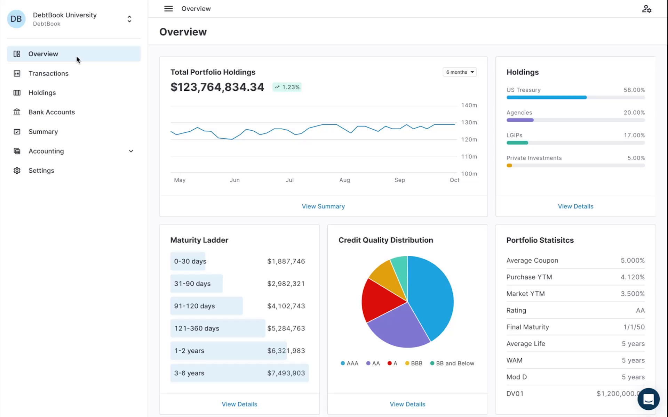Expand the Accounting submenu chevron
Viewport: 668px width, 417px height.
tap(131, 151)
